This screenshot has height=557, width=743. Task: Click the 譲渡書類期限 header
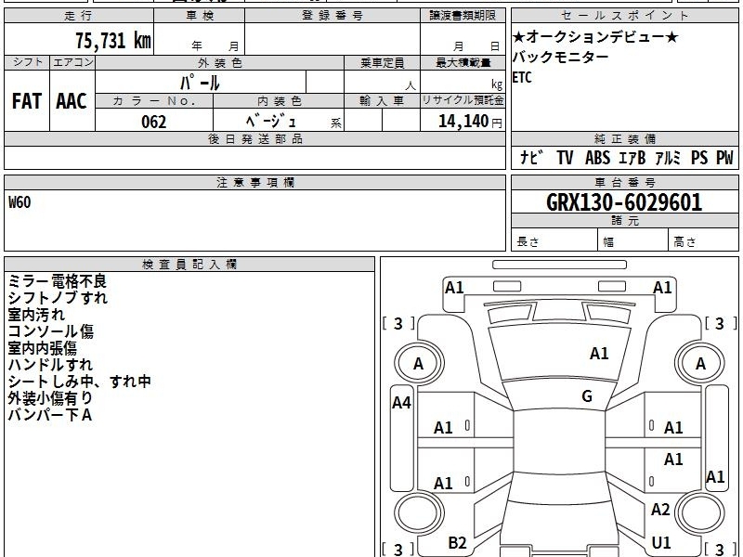463,16
